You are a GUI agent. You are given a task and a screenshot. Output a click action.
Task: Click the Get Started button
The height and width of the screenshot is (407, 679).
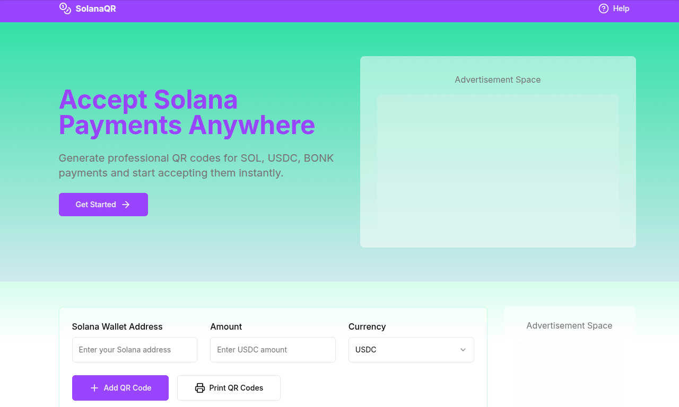[x=103, y=205]
